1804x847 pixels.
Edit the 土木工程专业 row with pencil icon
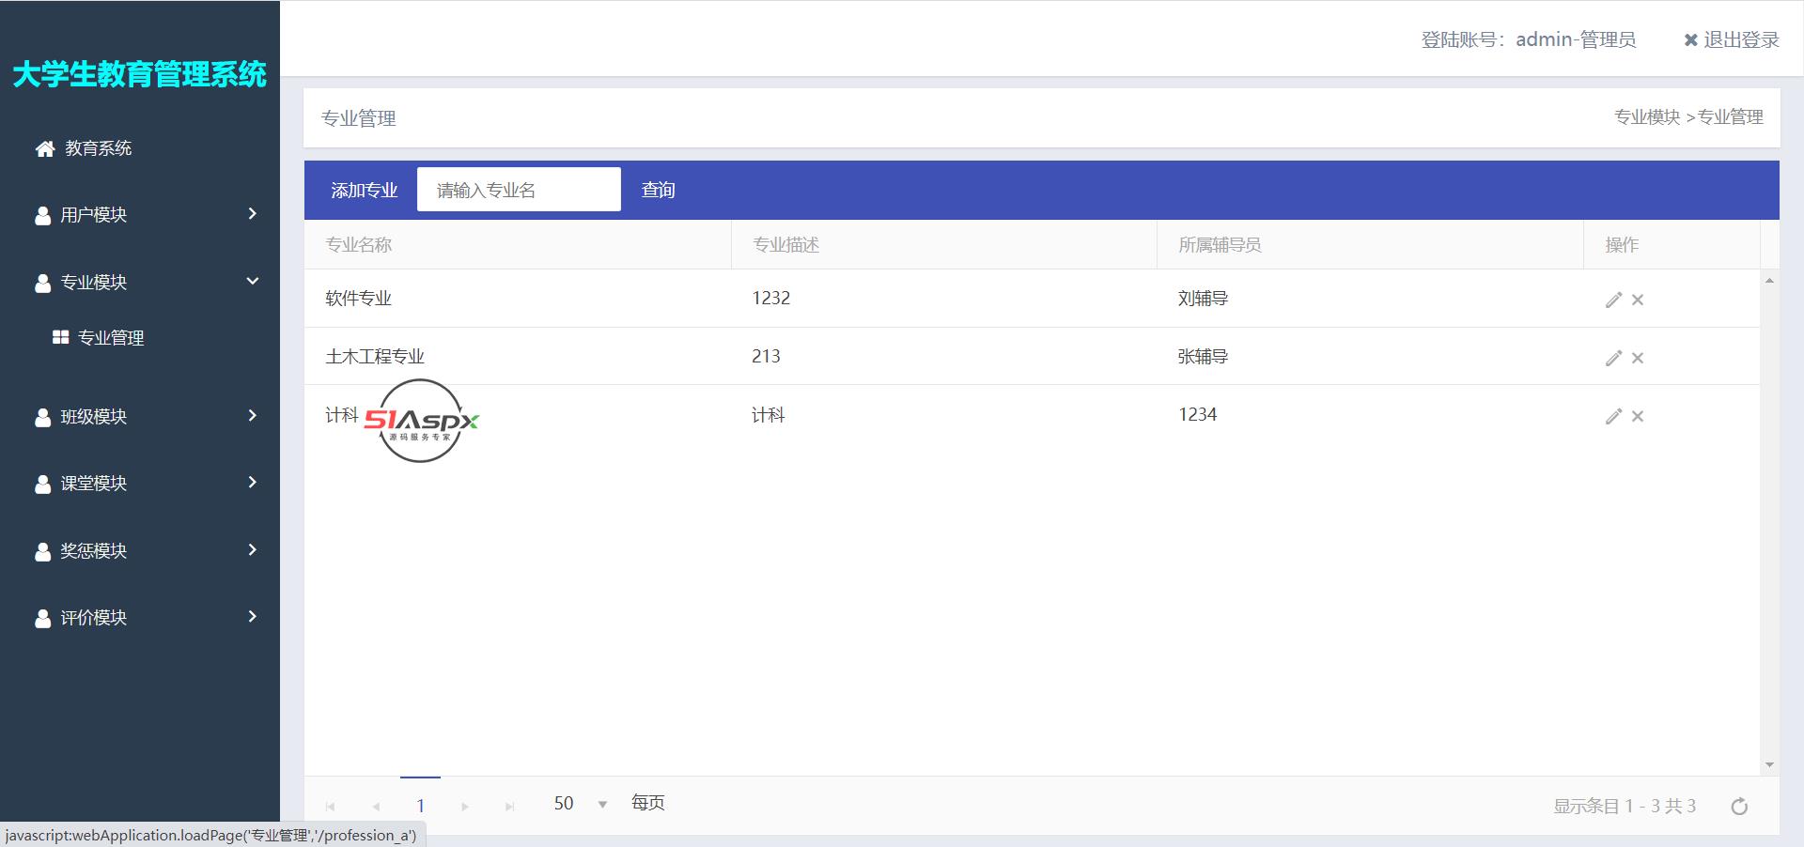[1613, 358]
